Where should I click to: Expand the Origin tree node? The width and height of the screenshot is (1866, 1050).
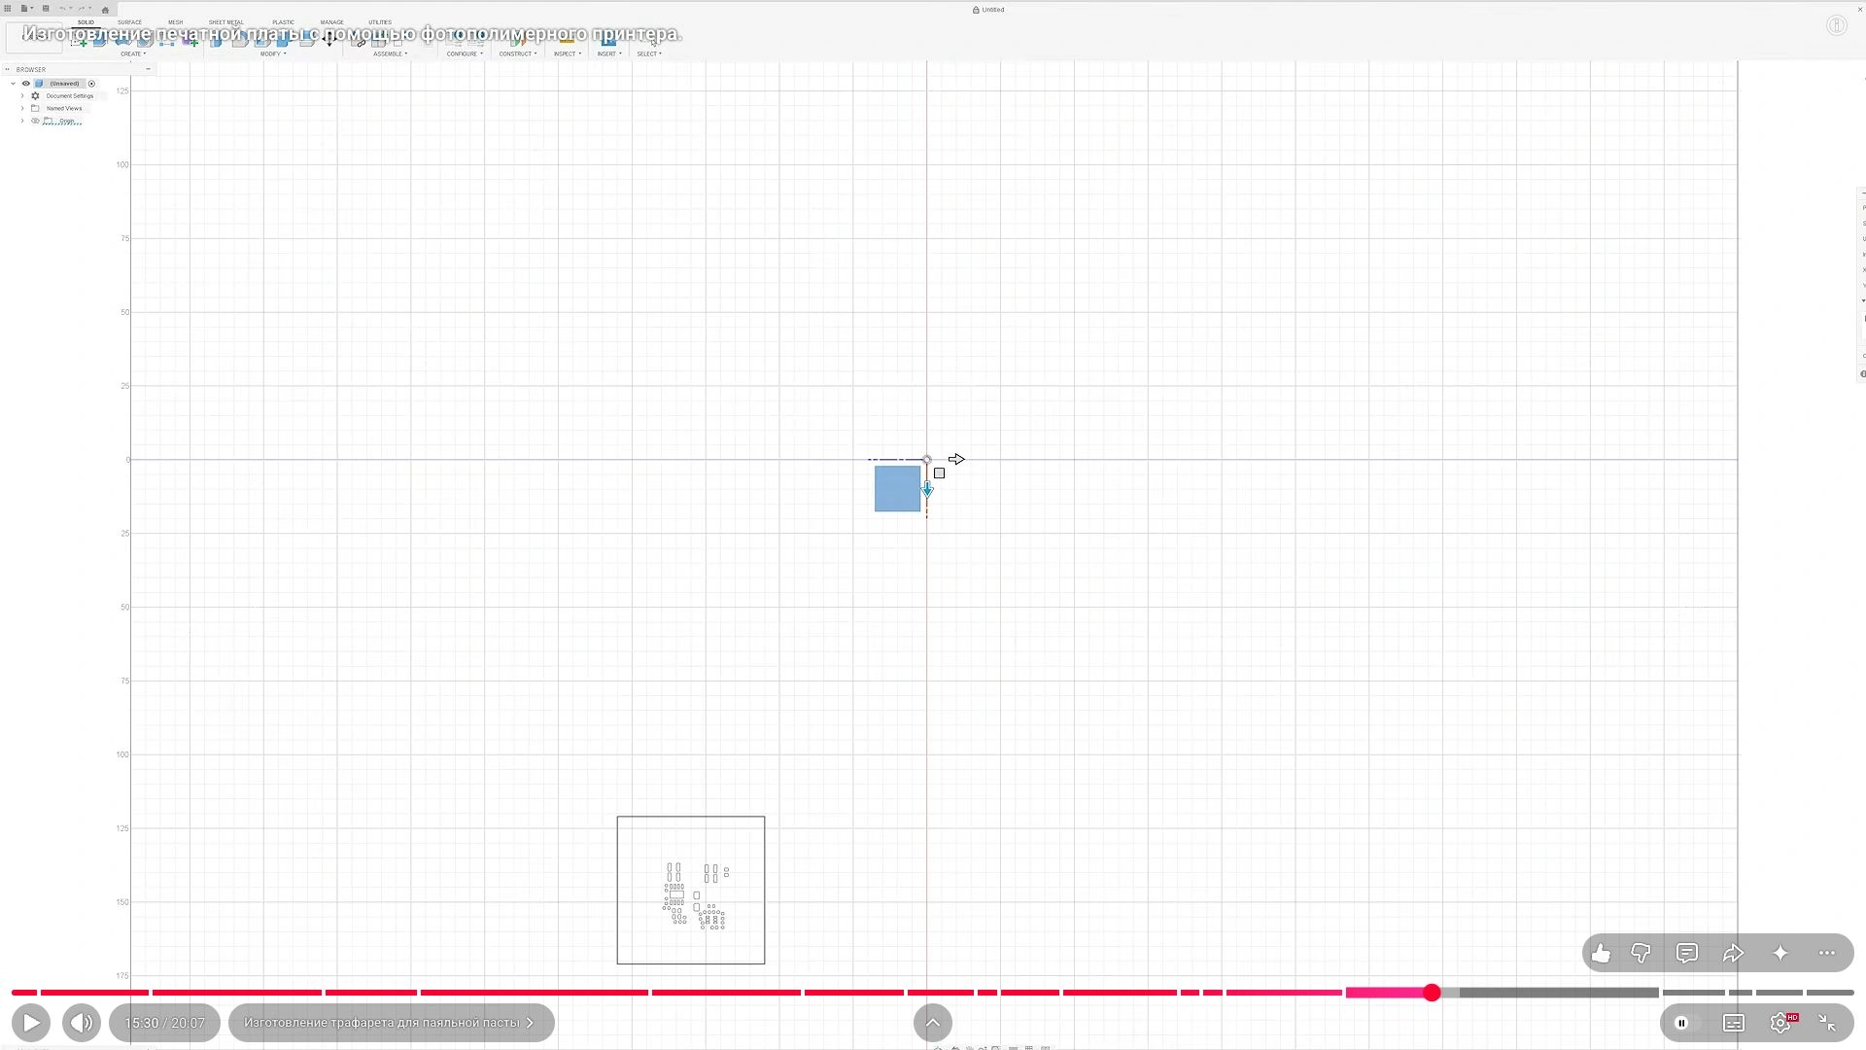click(x=22, y=121)
